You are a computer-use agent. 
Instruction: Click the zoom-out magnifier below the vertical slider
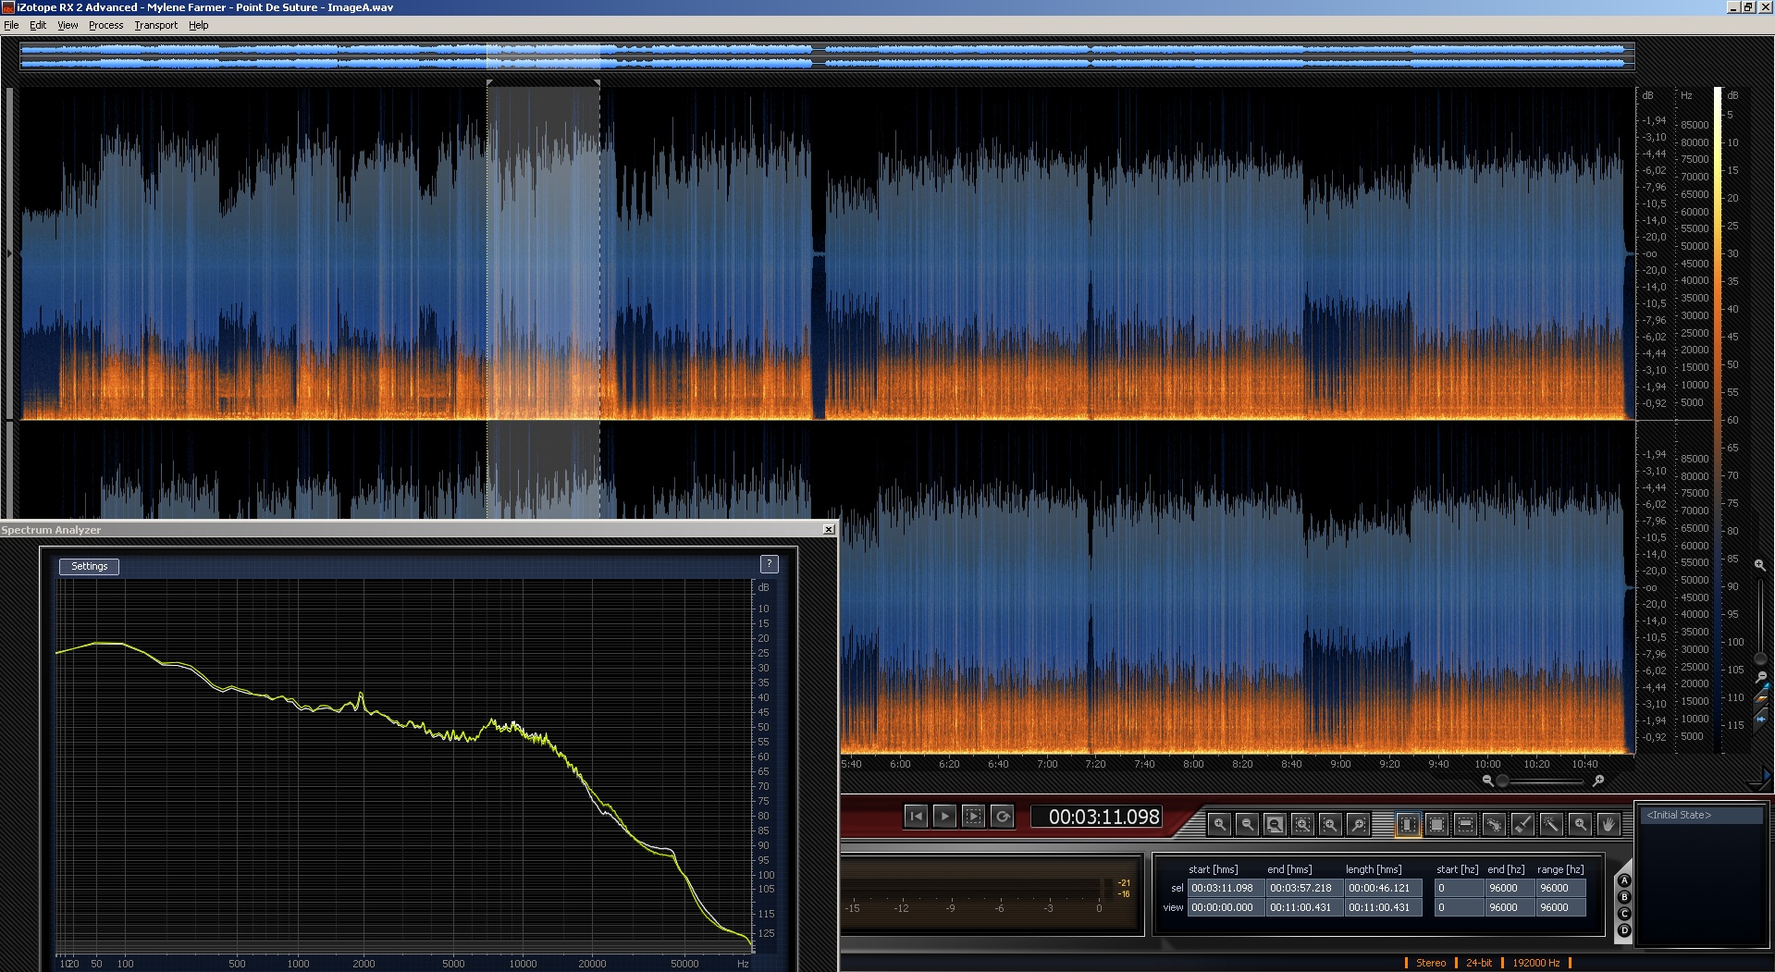(1760, 678)
